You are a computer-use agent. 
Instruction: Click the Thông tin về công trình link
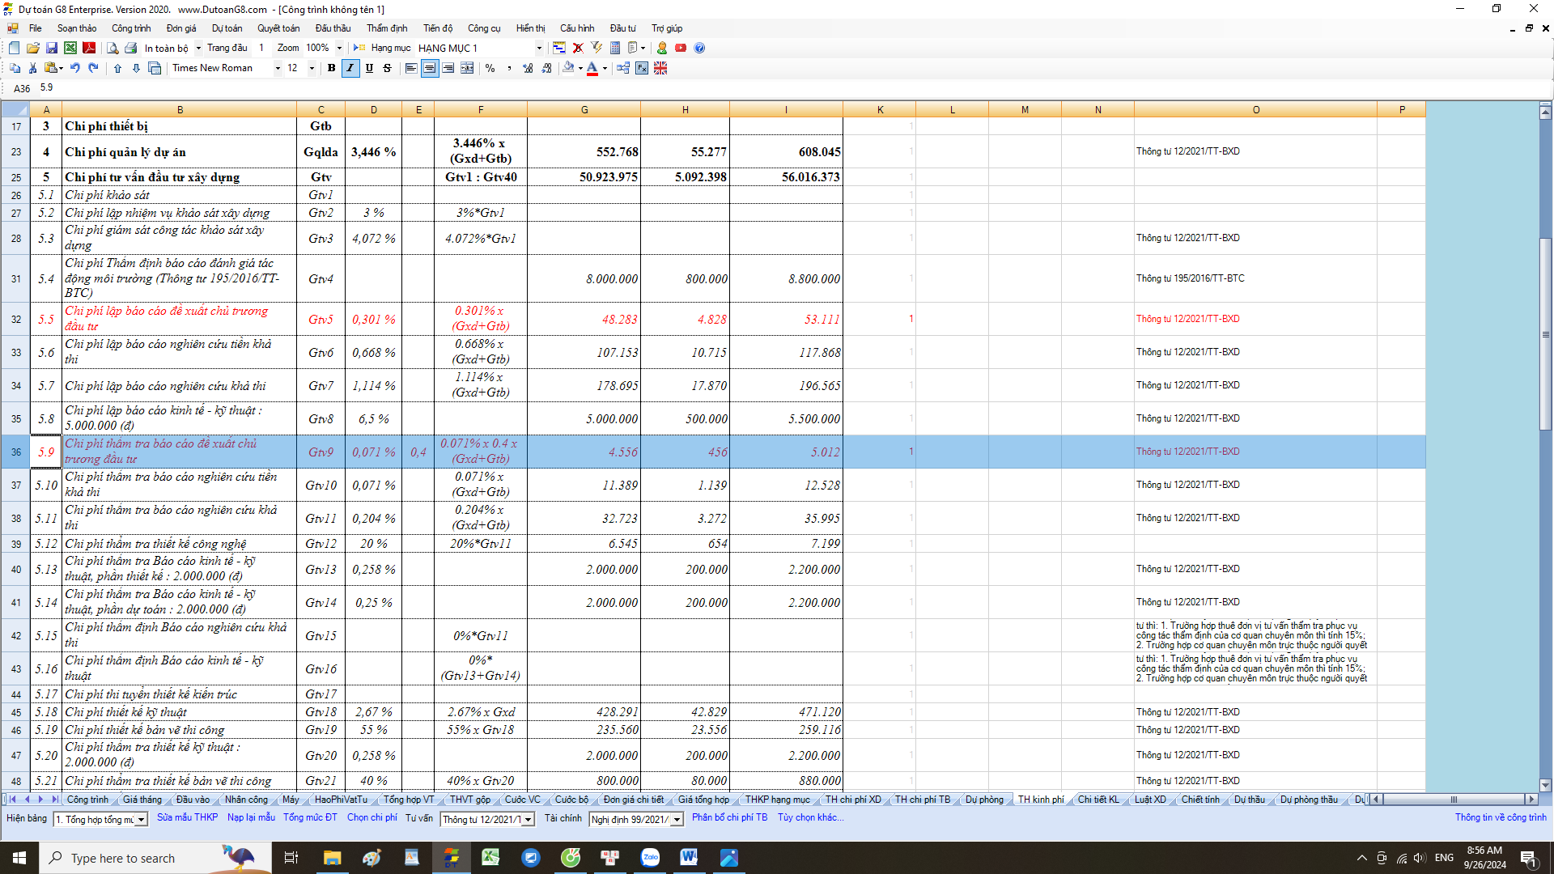pos(1501,818)
